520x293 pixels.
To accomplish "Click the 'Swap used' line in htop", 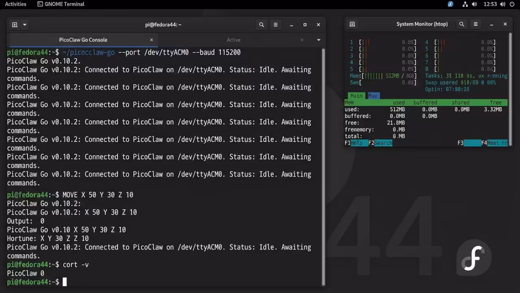I will pyautogui.click(x=460, y=82).
